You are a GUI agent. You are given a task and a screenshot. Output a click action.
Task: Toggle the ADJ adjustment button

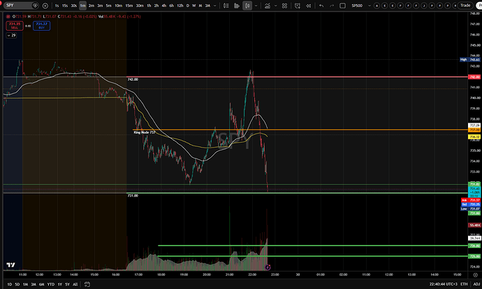(476, 284)
